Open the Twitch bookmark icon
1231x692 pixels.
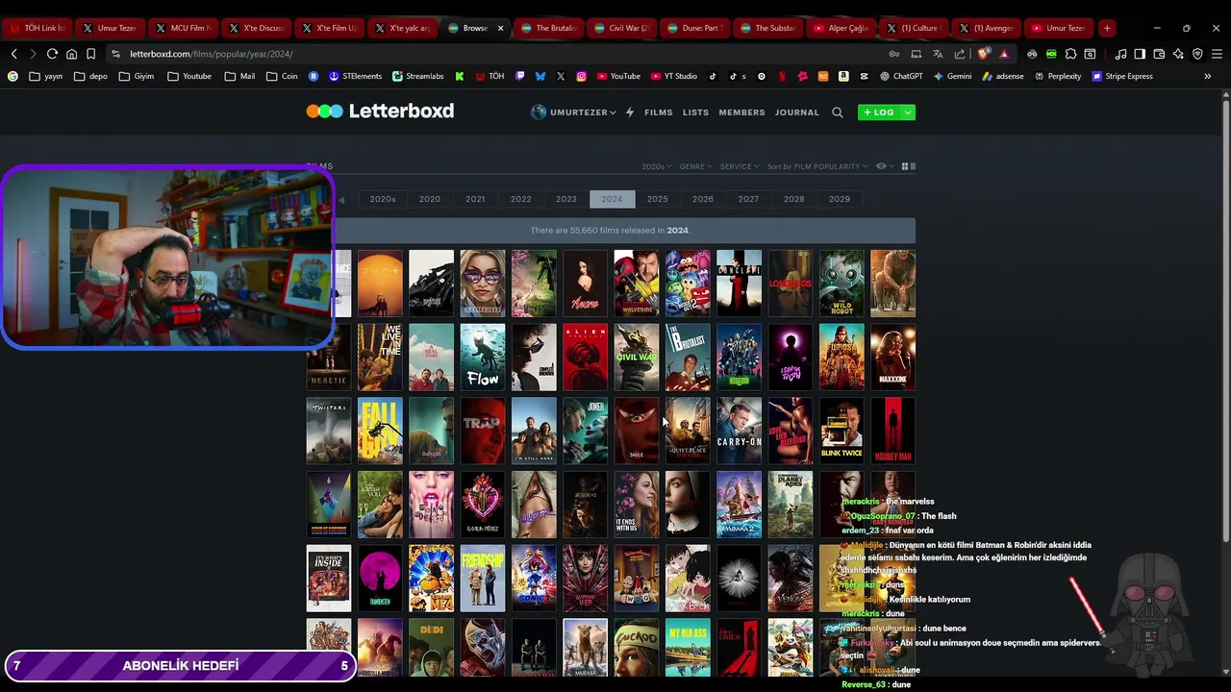(x=520, y=76)
